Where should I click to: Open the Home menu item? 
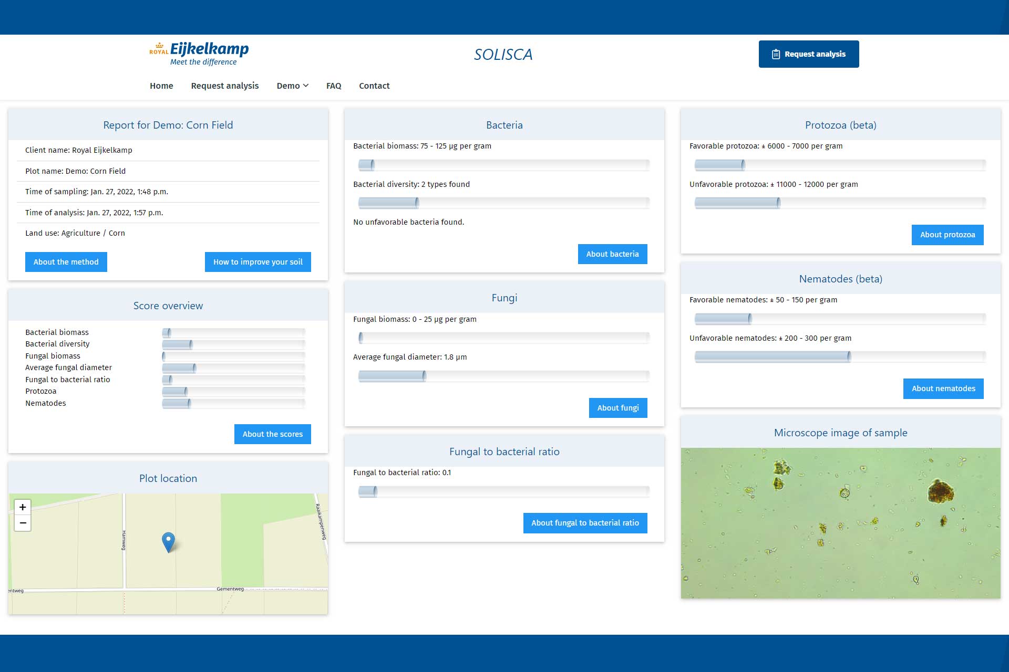(x=161, y=86)
